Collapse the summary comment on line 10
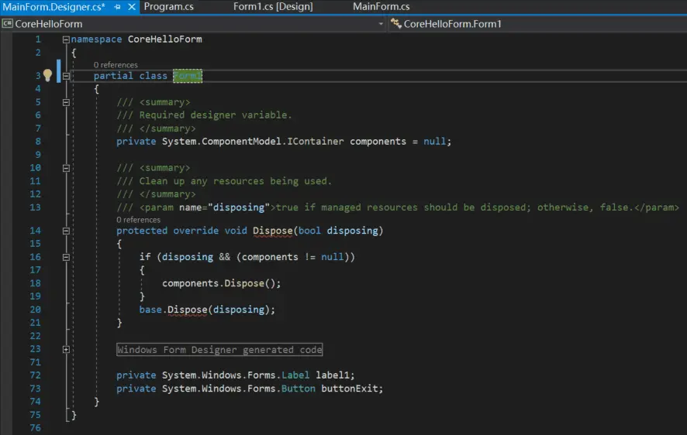Screen dimensions: 687x435 point(66,168)
